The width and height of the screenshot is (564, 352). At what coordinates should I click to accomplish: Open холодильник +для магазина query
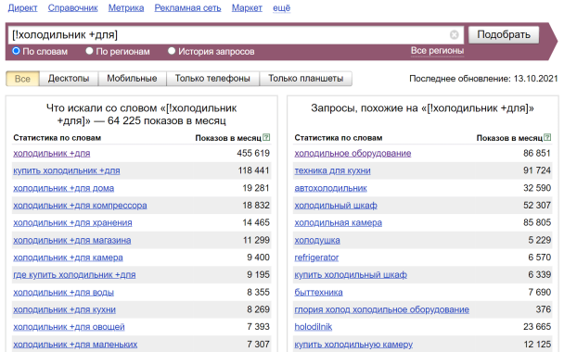pos(72,240)
